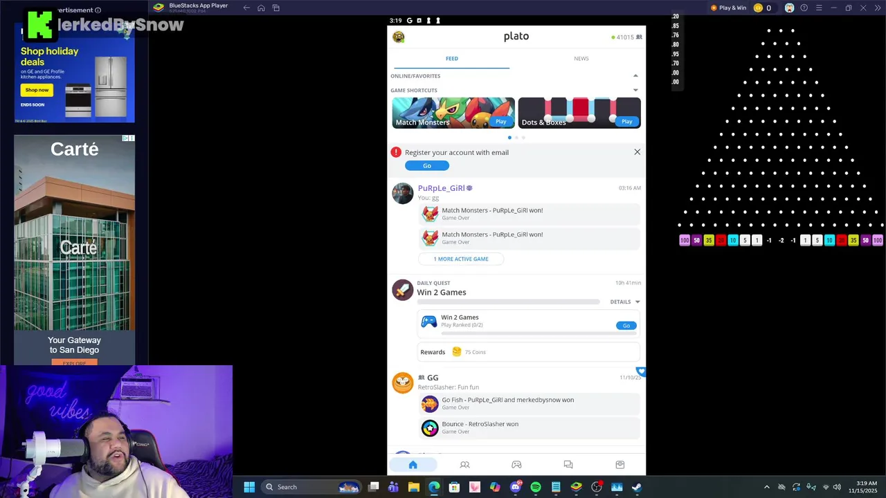
Task: Collapse the ONLINE/FAVORITES section
Action: pos(635,76)
